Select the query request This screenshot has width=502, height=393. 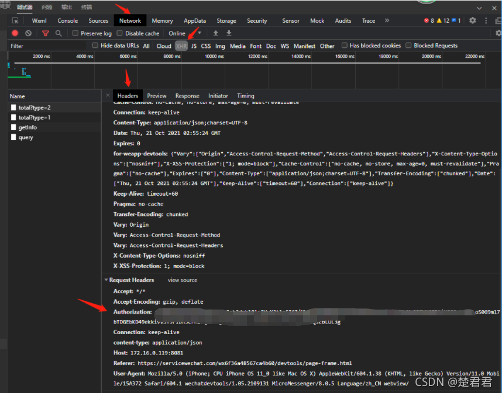tap(54, 137)
